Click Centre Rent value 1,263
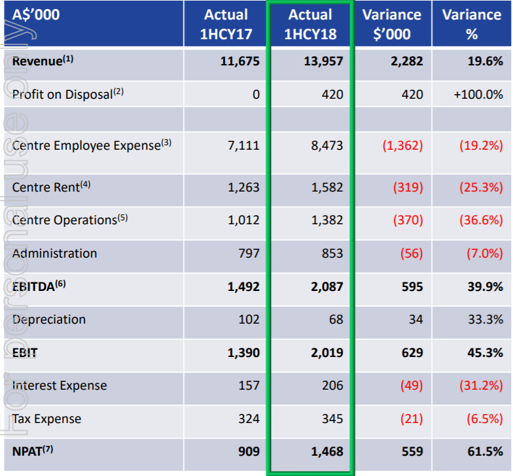This screenshot has width=513, height=476. point(243,187)
